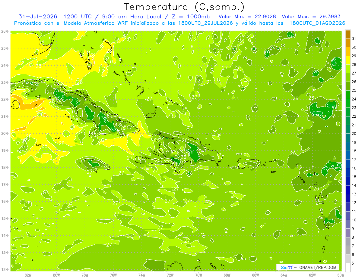Click the 82W longitude axis label
The width and height of the screenshot is (362, 279).
[28, 275]
